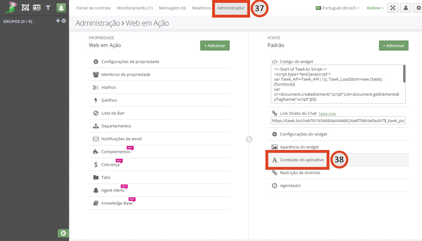The height and width of the screenshot is (241, 422).
Task: Add a new group with plus icon
Action: pyautogui.click(x=58, y=21)
